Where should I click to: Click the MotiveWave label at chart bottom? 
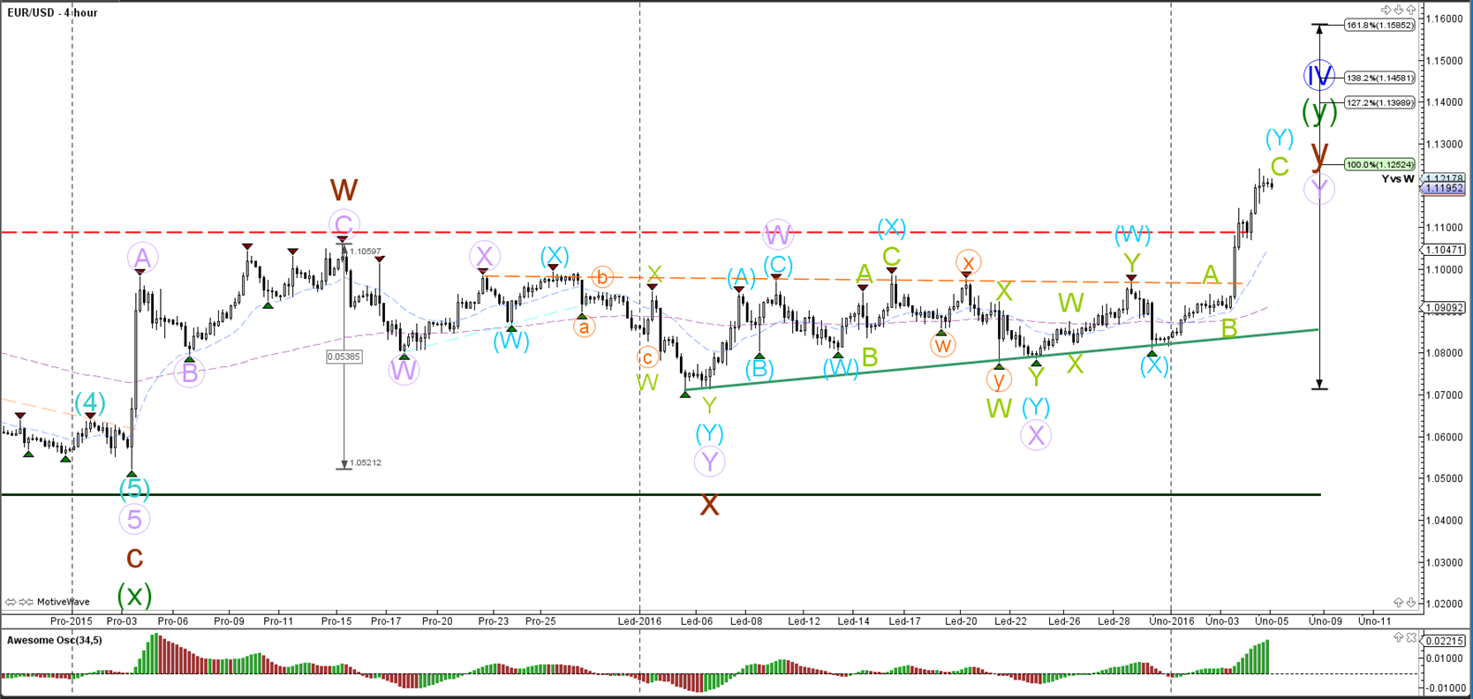coord(64,602)
